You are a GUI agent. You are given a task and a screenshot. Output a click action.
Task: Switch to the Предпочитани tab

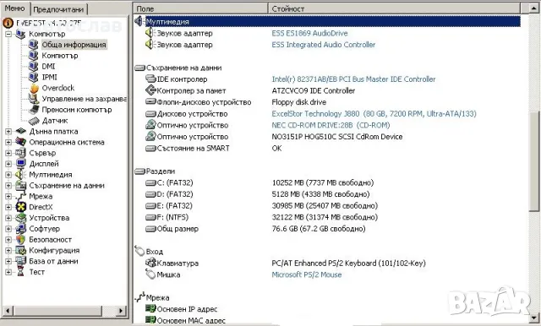tap(58, 9)
